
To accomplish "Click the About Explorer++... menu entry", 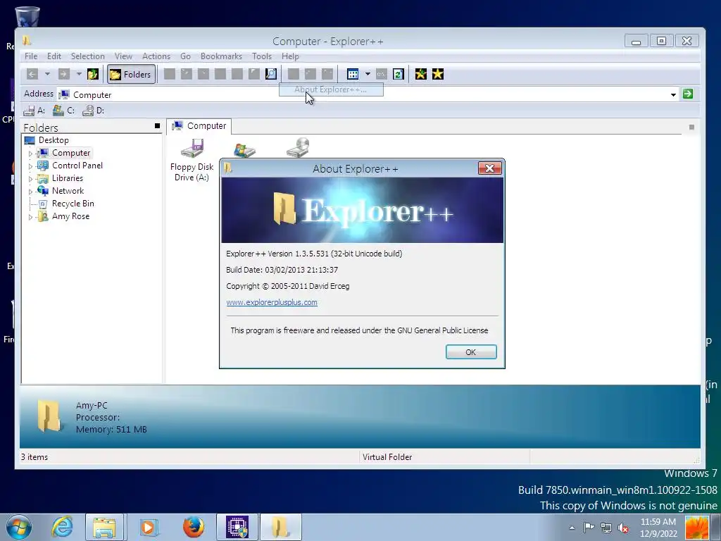I will coord(331,89).
